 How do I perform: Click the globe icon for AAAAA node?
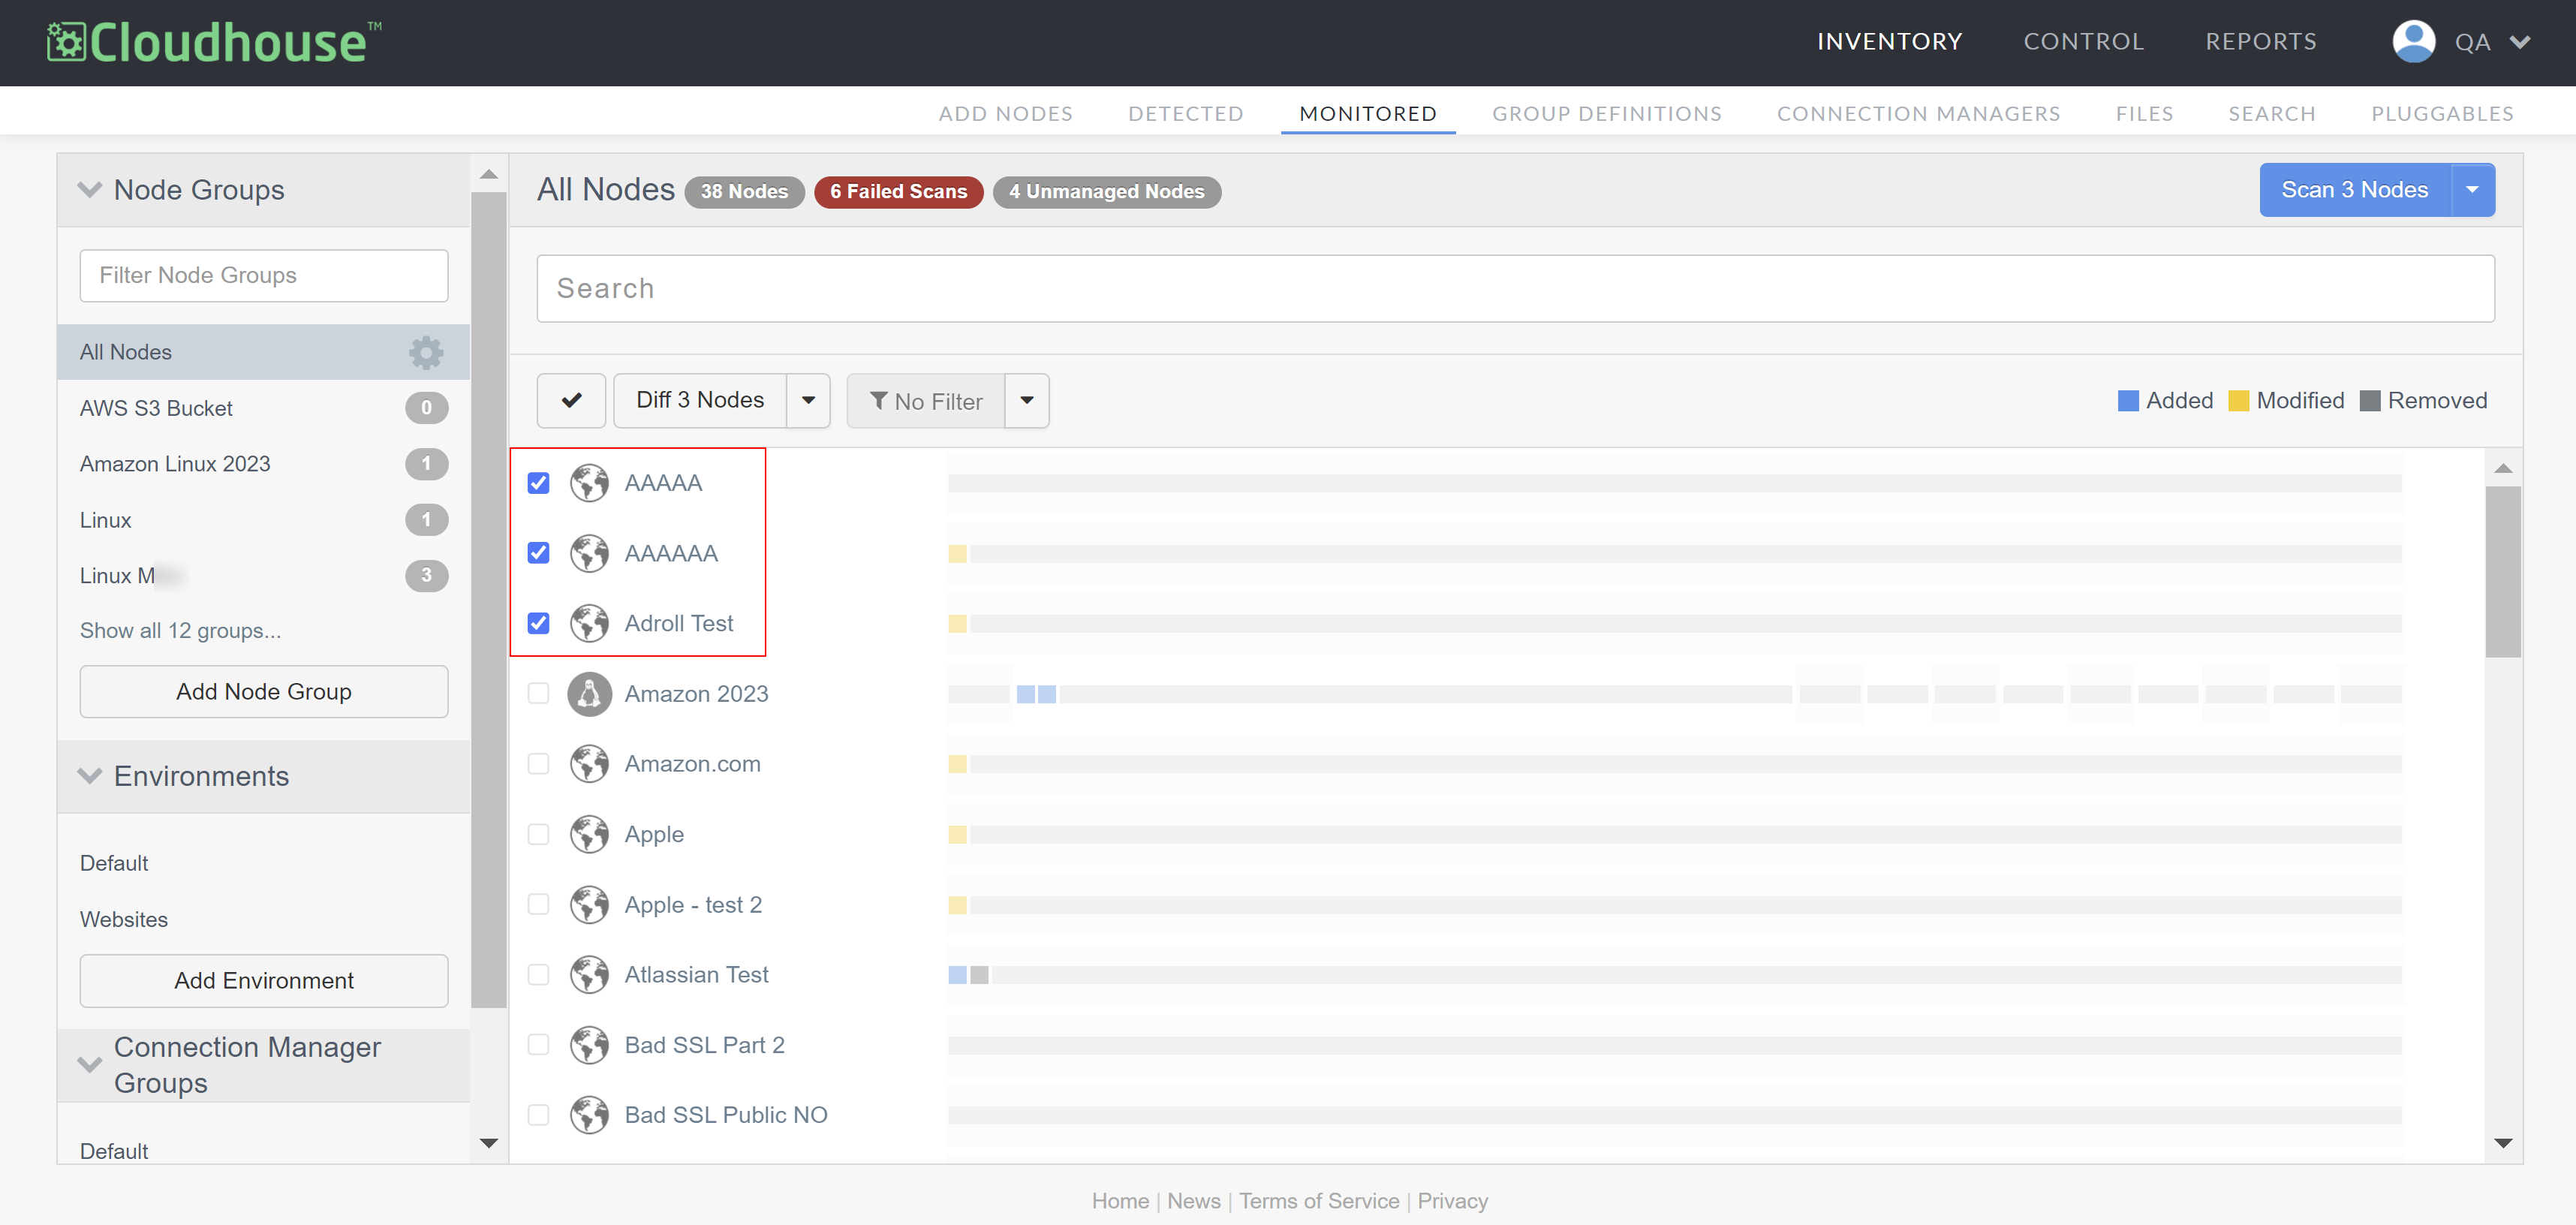(x=589, y=483)
